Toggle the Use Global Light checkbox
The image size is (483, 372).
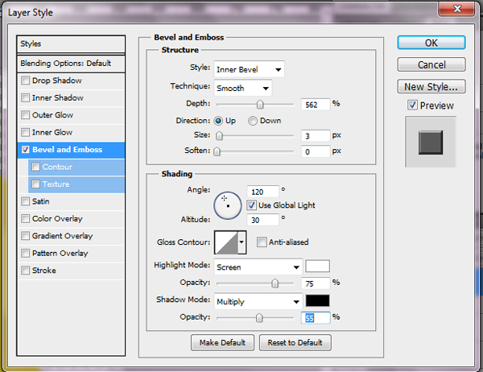[x=251, y=205]
